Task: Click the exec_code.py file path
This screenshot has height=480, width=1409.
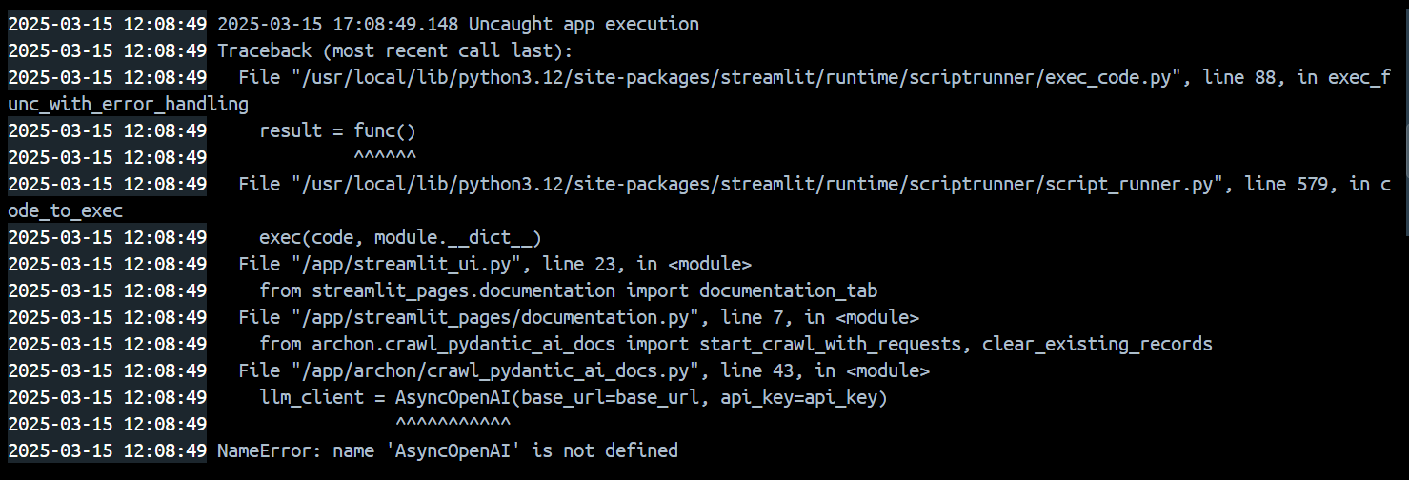Action: [737, 77]
